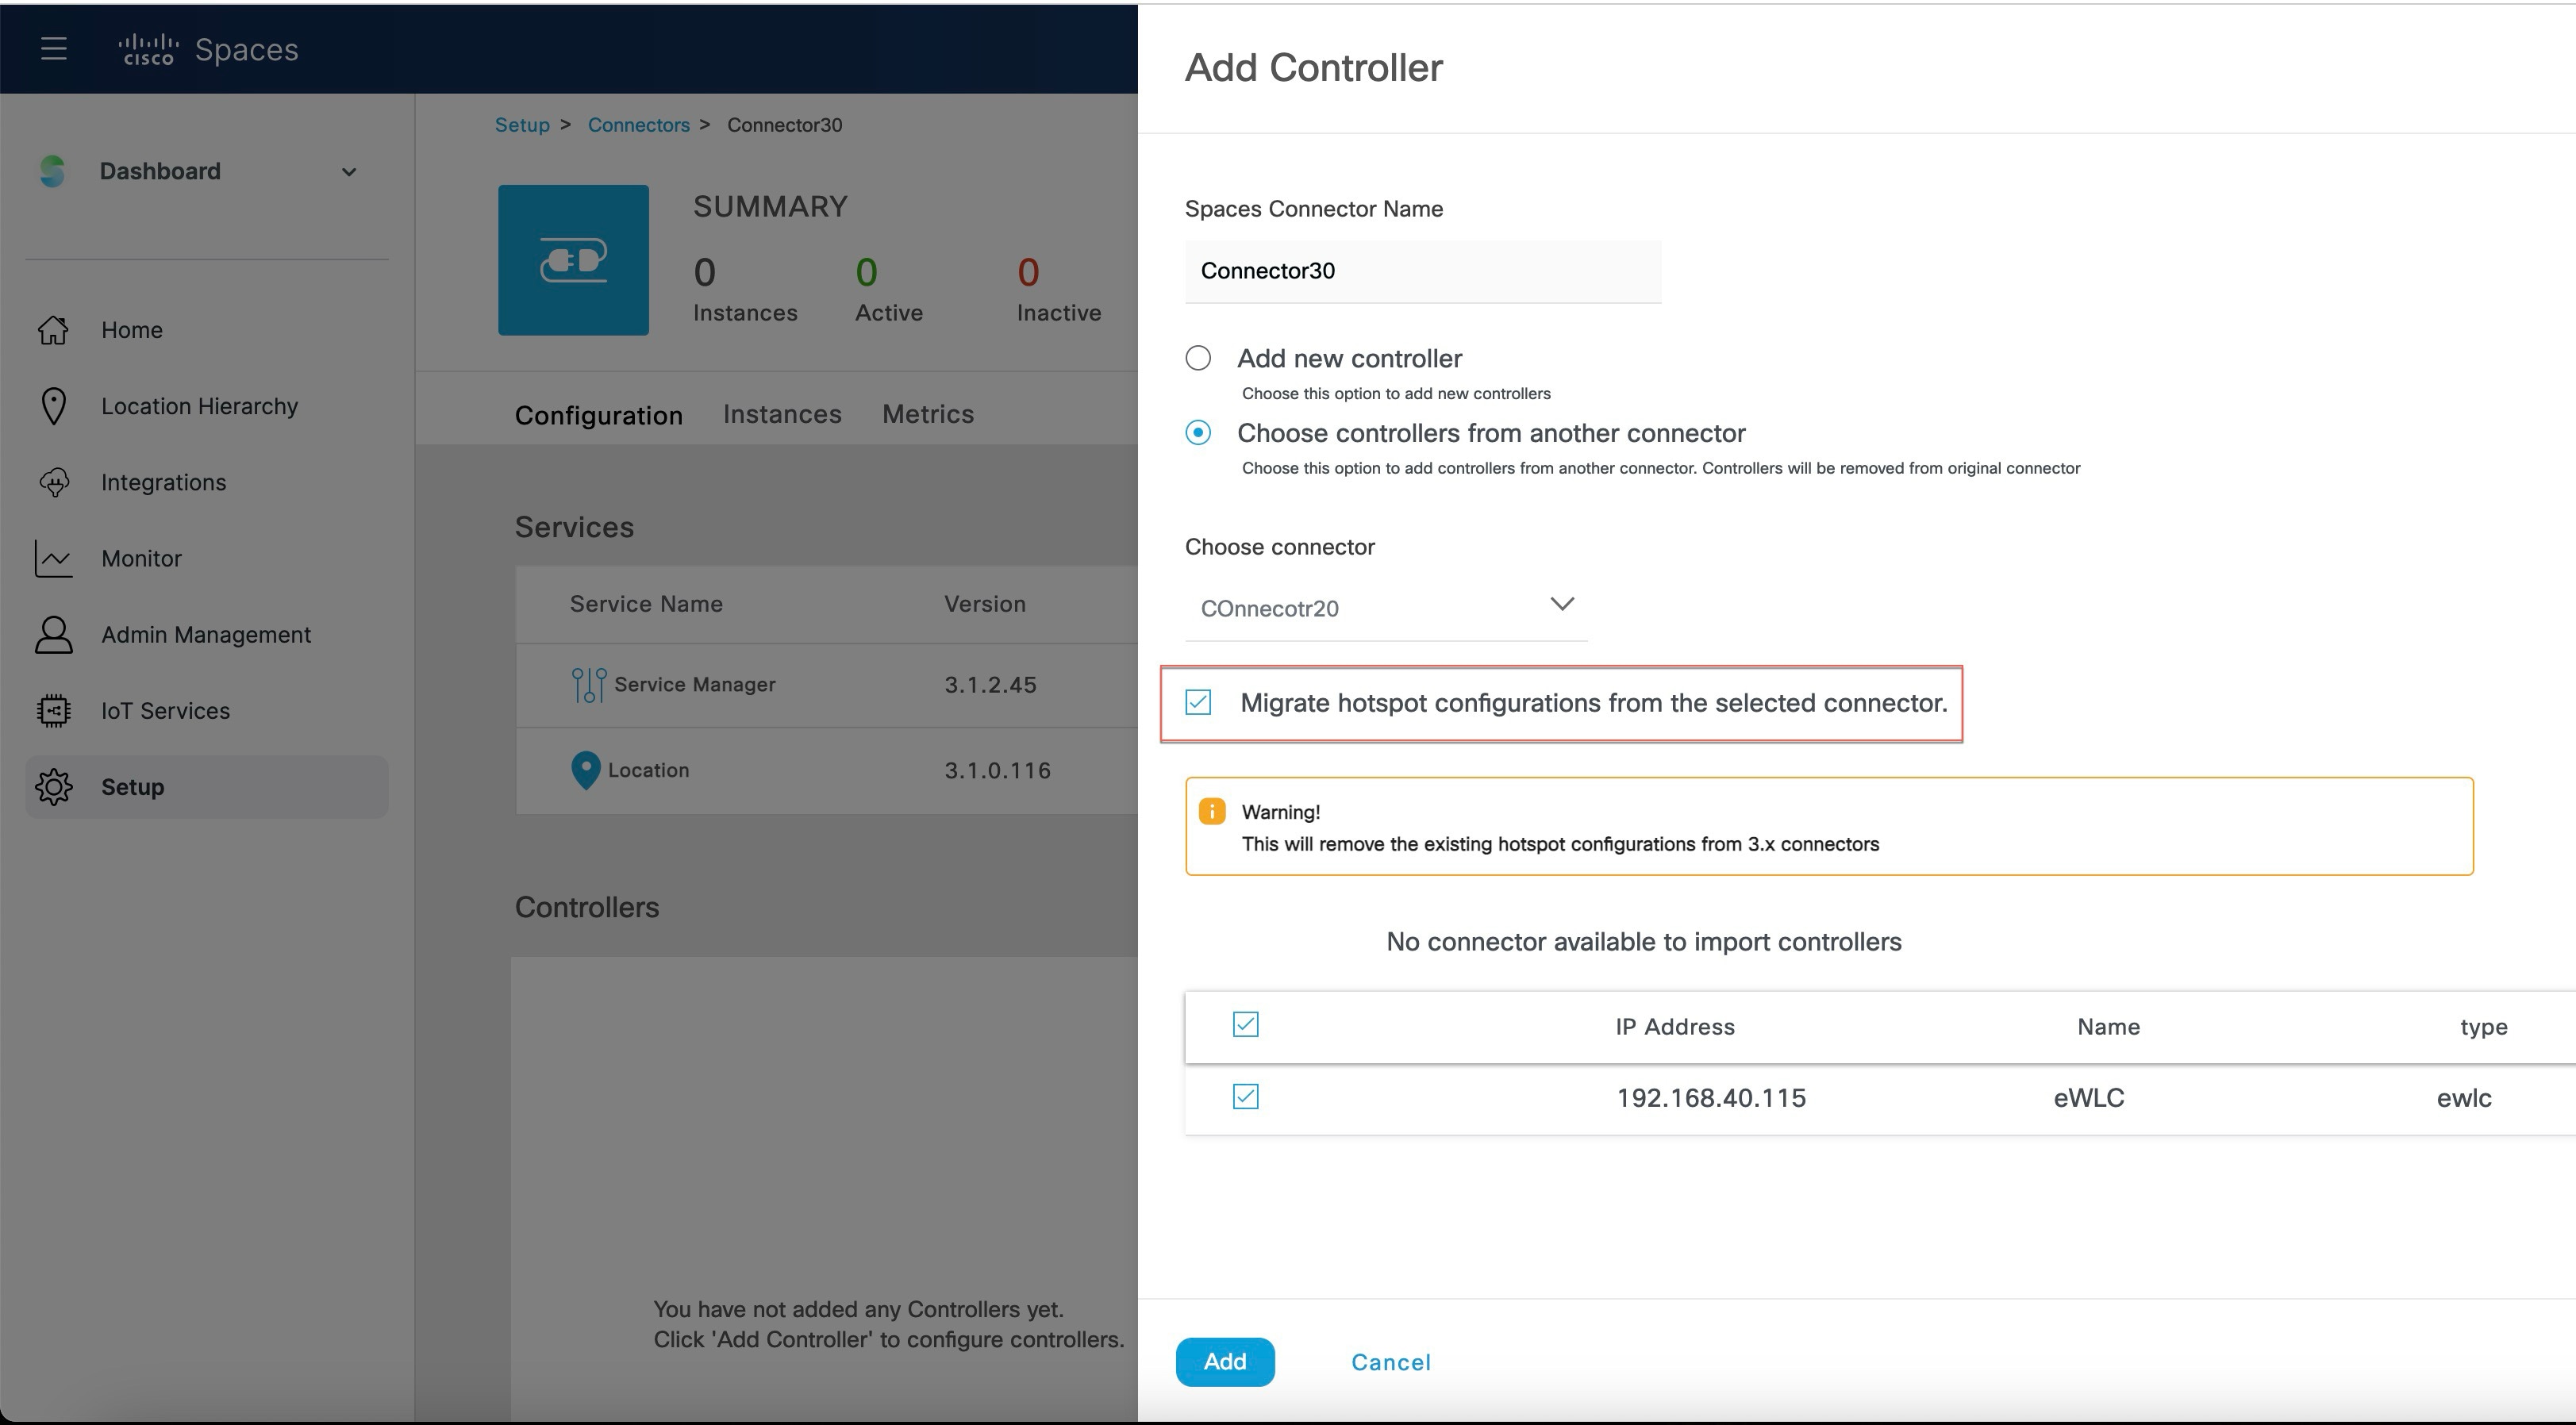Click the Location service pin icon
Viewport: 2576px width, 1425px height.
[585, 770]
